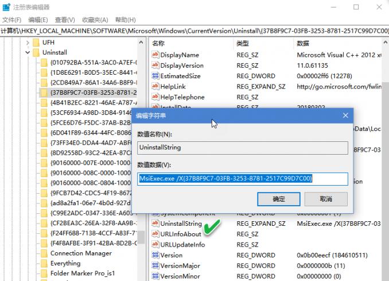The width and height of the screenshot is (389, 281).
Task: Click folder icon of {5FCE6D76-F5DC-37AB key
Action: 44,123
